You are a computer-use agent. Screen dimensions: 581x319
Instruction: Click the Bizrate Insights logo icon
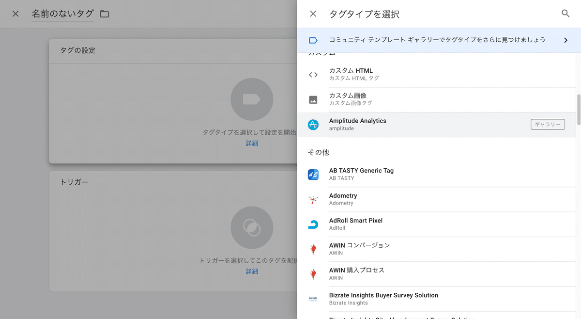(x=313, y=299)
